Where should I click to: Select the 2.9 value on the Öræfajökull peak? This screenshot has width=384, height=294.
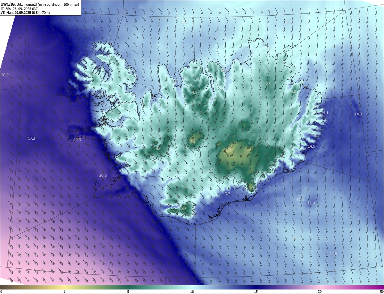pyautogui.click(x=251, y=188)
